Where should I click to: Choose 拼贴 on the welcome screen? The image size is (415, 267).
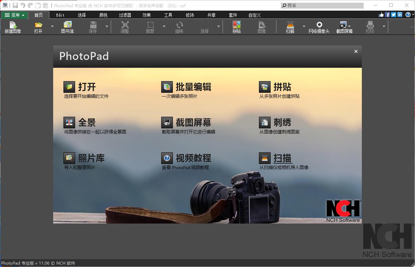point(275,87)
